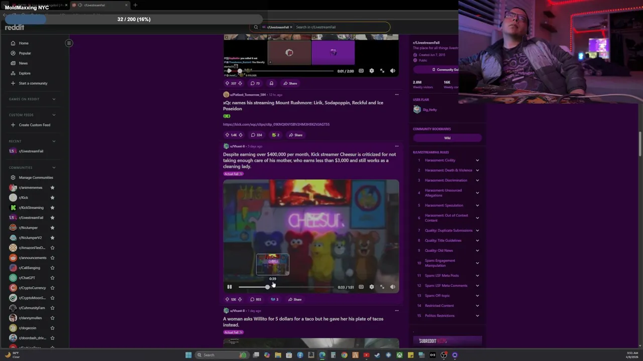Screen dimensions: 643x361
Task: Mute the top video volume
Action: pos(393,71)
